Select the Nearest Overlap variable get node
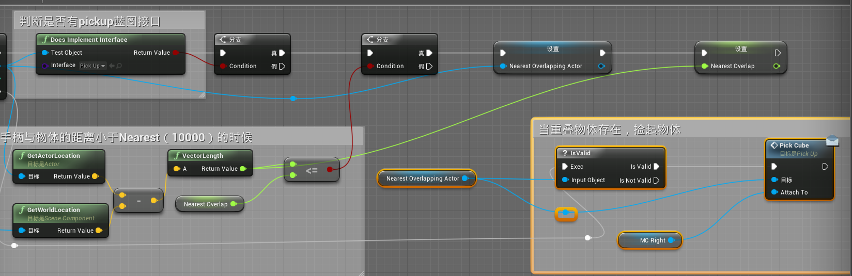This screenshot has width=852, height=276. [209, 204]
